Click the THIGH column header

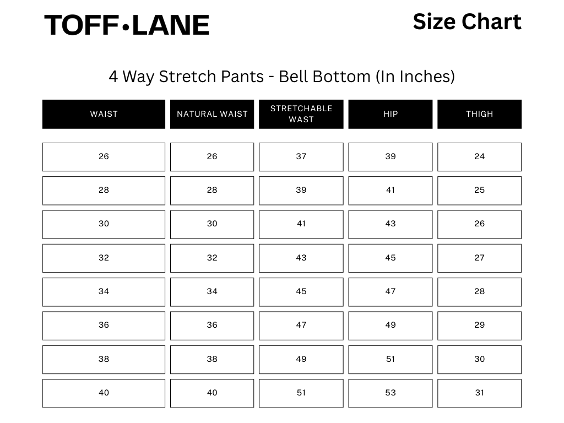(x=479, y=114)
